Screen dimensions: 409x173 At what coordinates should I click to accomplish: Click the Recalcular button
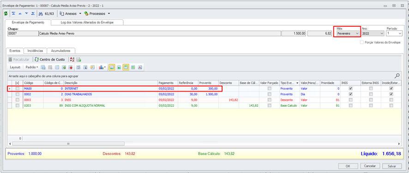point(19,59)
